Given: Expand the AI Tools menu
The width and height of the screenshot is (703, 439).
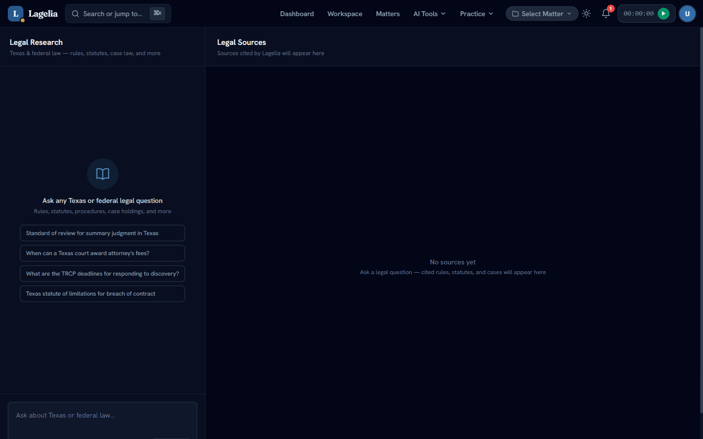Looking at the screenshot, I should coord(429,14).
